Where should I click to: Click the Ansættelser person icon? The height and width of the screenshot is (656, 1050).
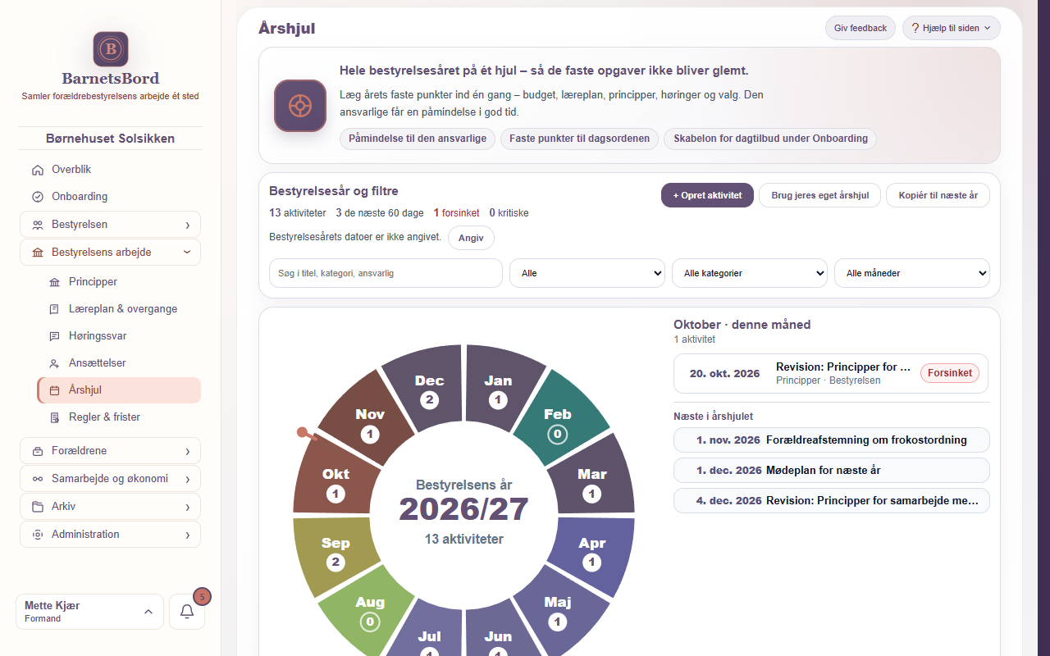(x=54, y=363)
